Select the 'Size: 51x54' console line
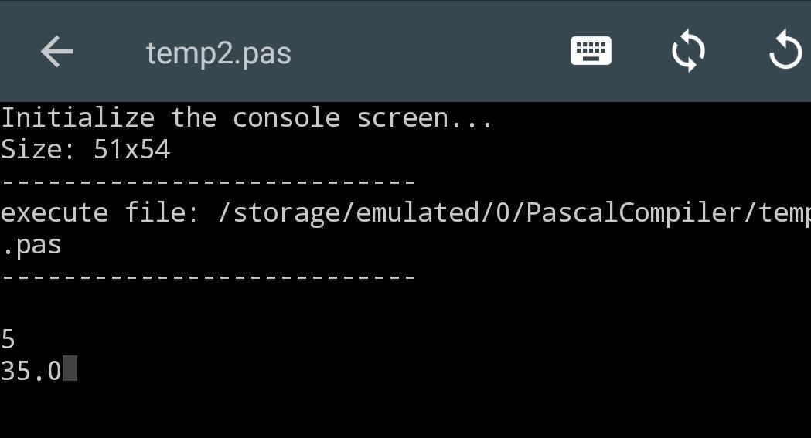The width and height of the screenshot is (811, 438). coord(85,150)
